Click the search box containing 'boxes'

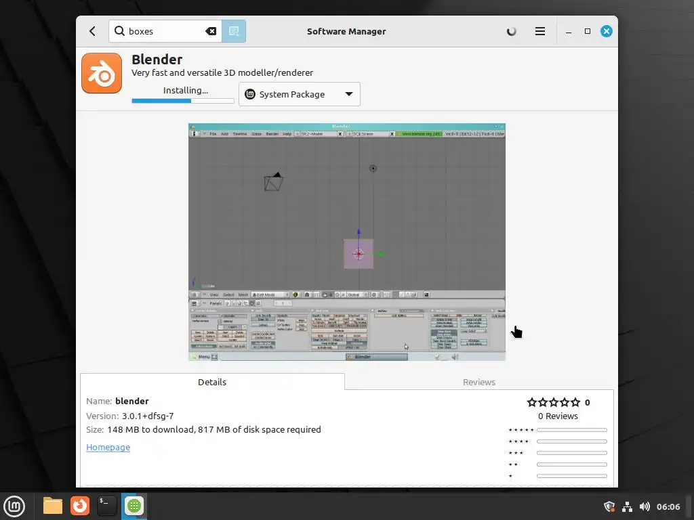(165, 31)
